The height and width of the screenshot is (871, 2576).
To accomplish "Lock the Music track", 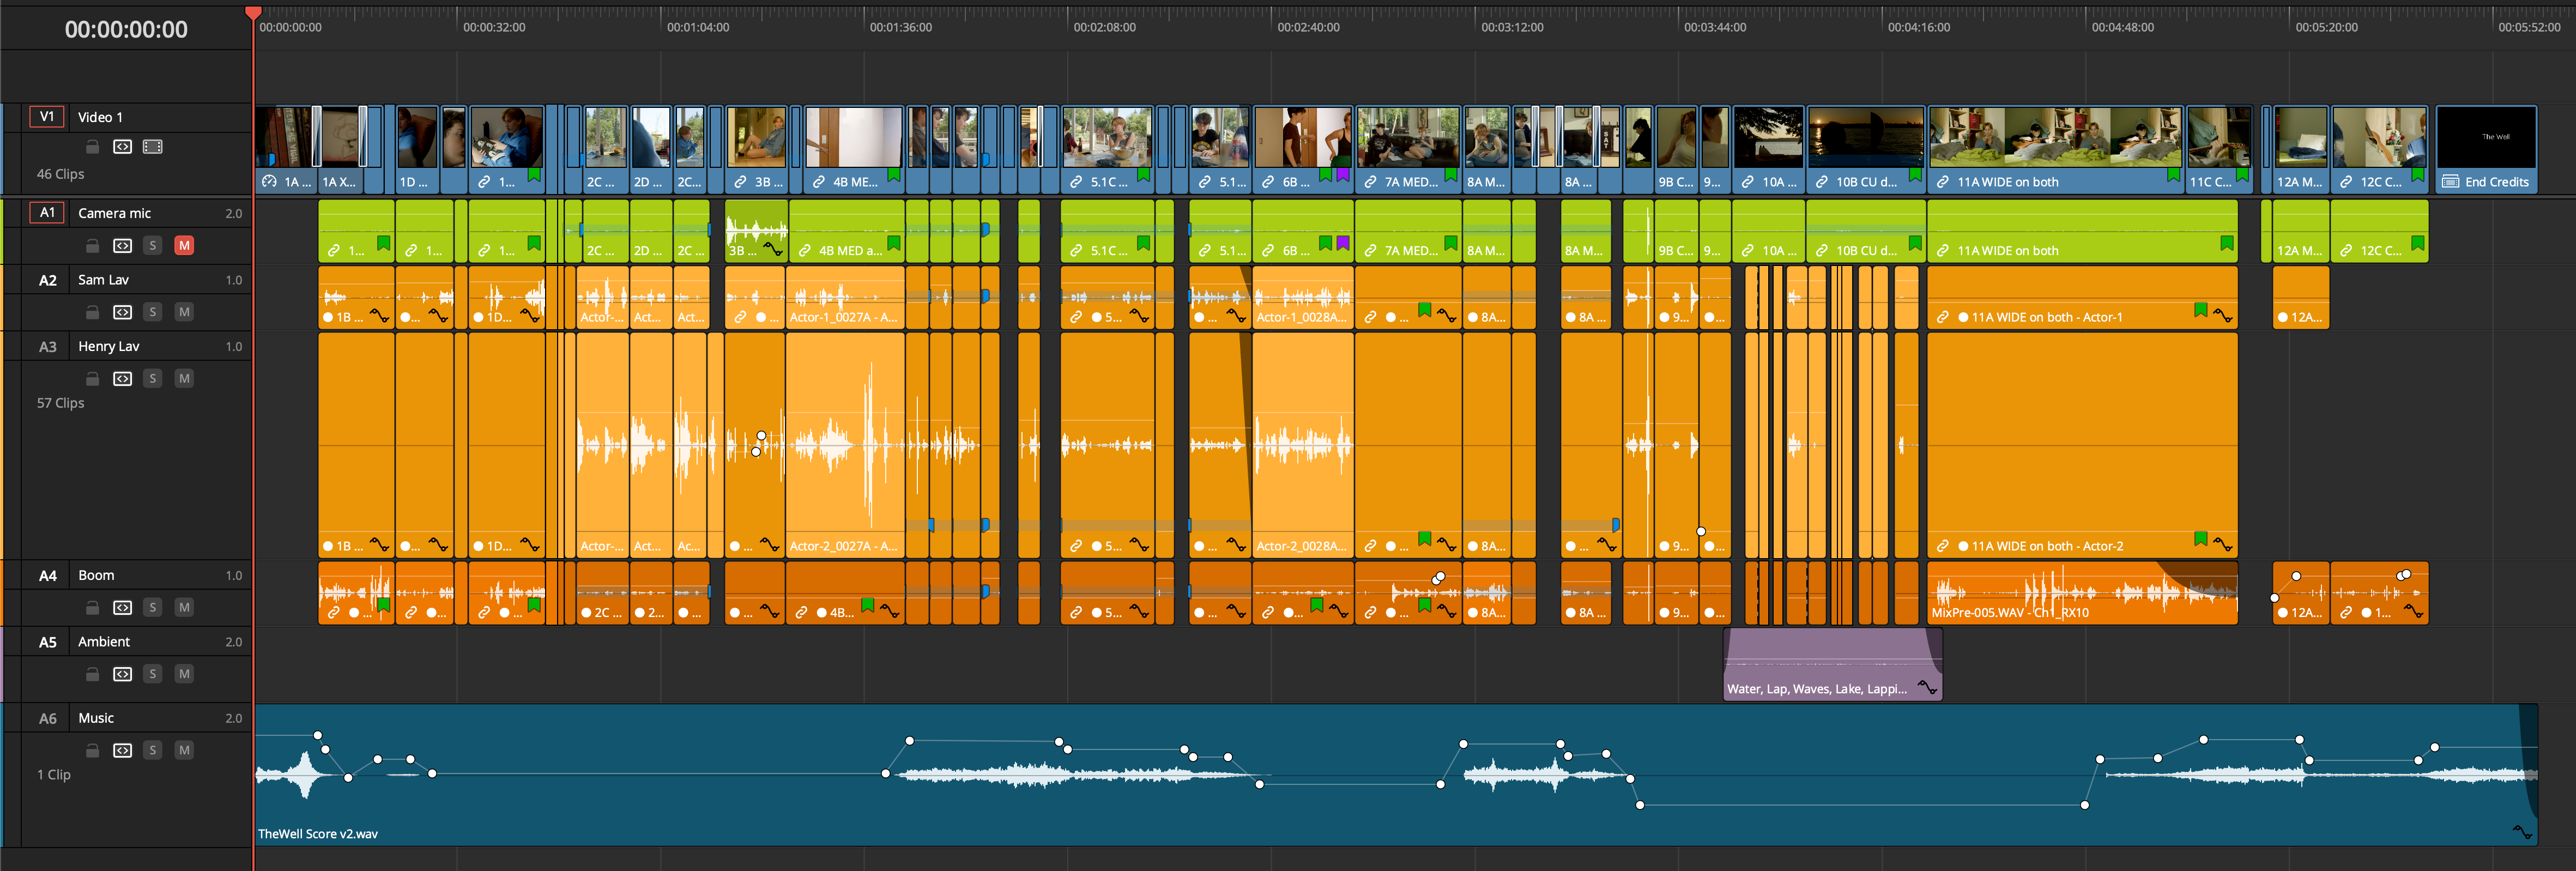I will 92,750.
